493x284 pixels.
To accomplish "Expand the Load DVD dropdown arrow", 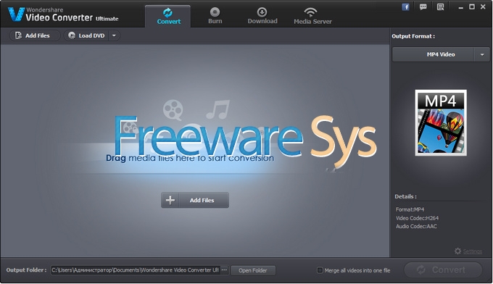I will [114, 35].
